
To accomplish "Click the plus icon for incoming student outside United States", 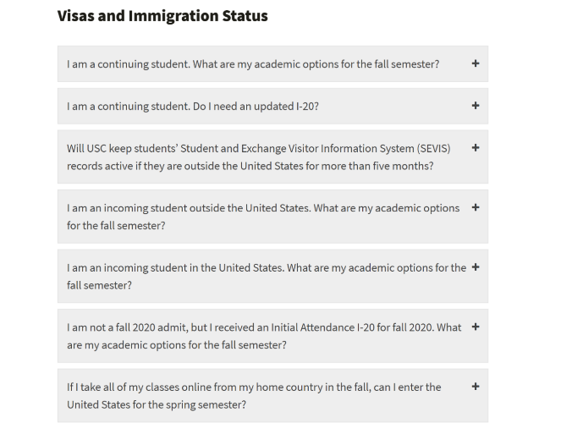I will coord(476,207).
